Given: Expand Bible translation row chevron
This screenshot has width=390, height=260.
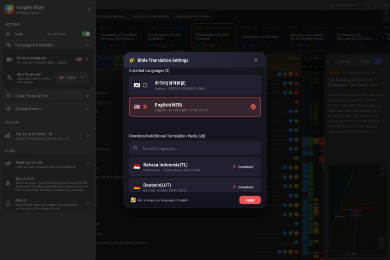Looking at the screenshot, I should (x=87, y=60).
